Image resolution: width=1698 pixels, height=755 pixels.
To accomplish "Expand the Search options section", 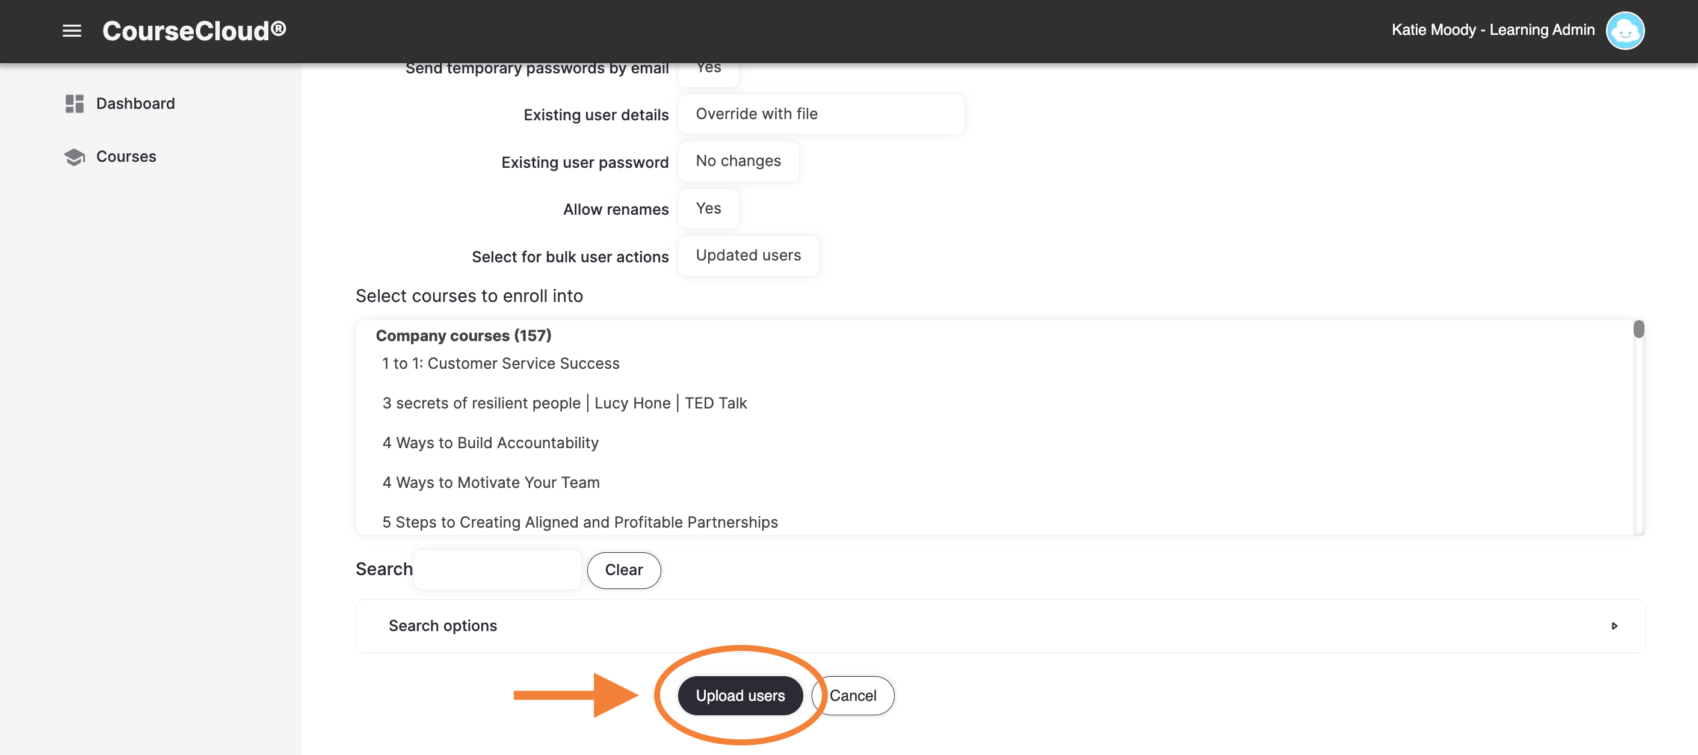I will (x=1000, y=626).
